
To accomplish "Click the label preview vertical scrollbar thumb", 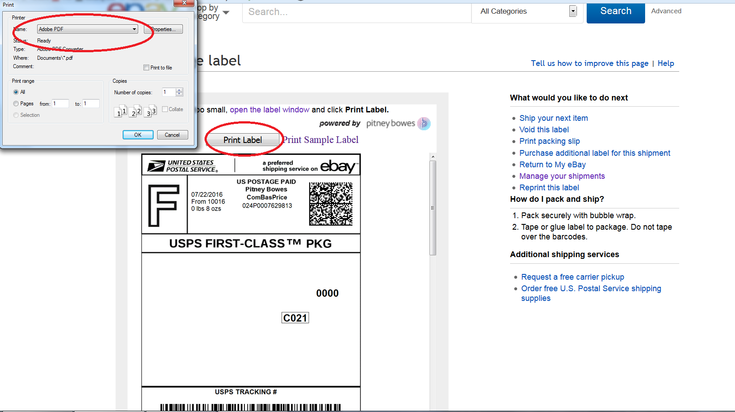I will tap(433, 208).
